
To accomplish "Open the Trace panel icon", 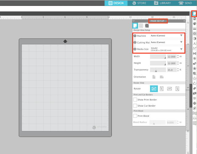I will [x=195, y=34].
